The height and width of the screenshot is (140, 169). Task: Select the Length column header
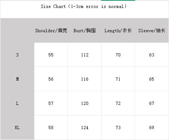click(x=118, y=30)
